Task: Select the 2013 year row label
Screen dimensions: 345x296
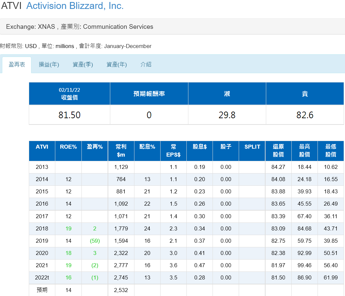Action: [x=42, y=167]
